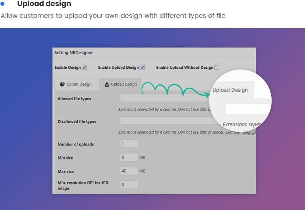Select the Upload Design tab label

(x=124, y=84)
